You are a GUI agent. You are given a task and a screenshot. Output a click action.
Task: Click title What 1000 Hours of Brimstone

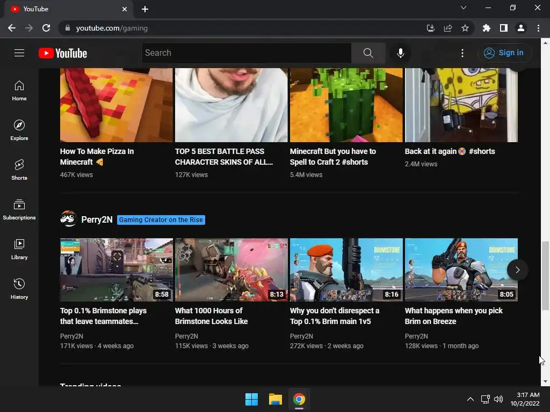pos(211,316)
